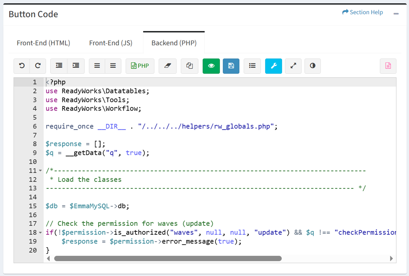Viewport: 409px width, 276px height.
Task: Toggle editor contrast theme
Action: 313,66
